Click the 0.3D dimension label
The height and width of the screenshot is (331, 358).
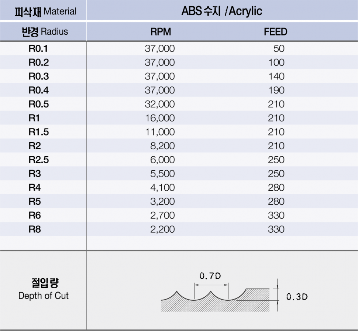coord(297,297)
